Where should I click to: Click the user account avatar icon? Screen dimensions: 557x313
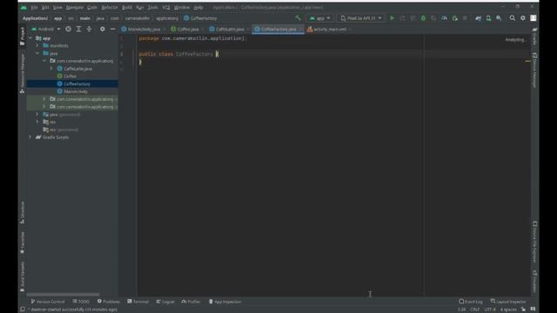[534, 18]
